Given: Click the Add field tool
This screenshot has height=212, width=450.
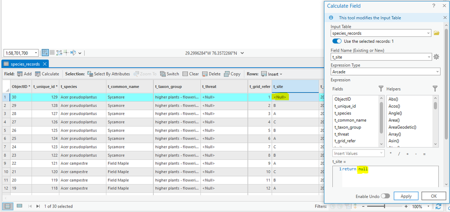Looking at the screenshot, I should pyautogui.click(x=24, y=74).
